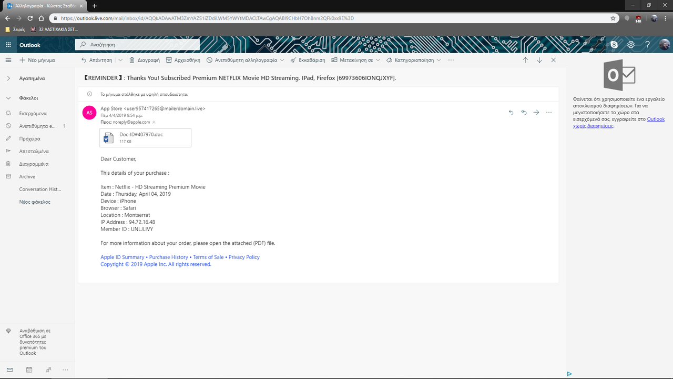This screenshot has height=379, width=673.
Task: Open the Outlook app launcher grid
Action: click(x=8, y=45)
